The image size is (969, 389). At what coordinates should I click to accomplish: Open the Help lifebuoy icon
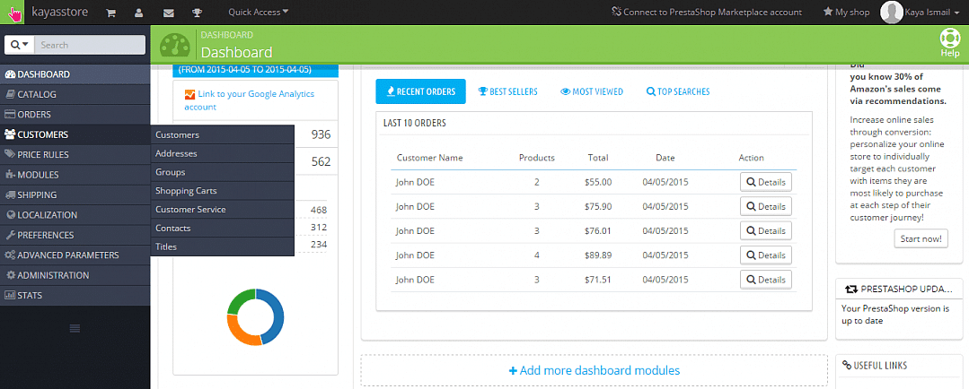point(950,39)
